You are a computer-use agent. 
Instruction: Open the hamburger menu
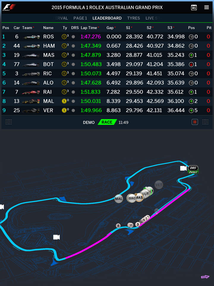[x=207, y=7]
